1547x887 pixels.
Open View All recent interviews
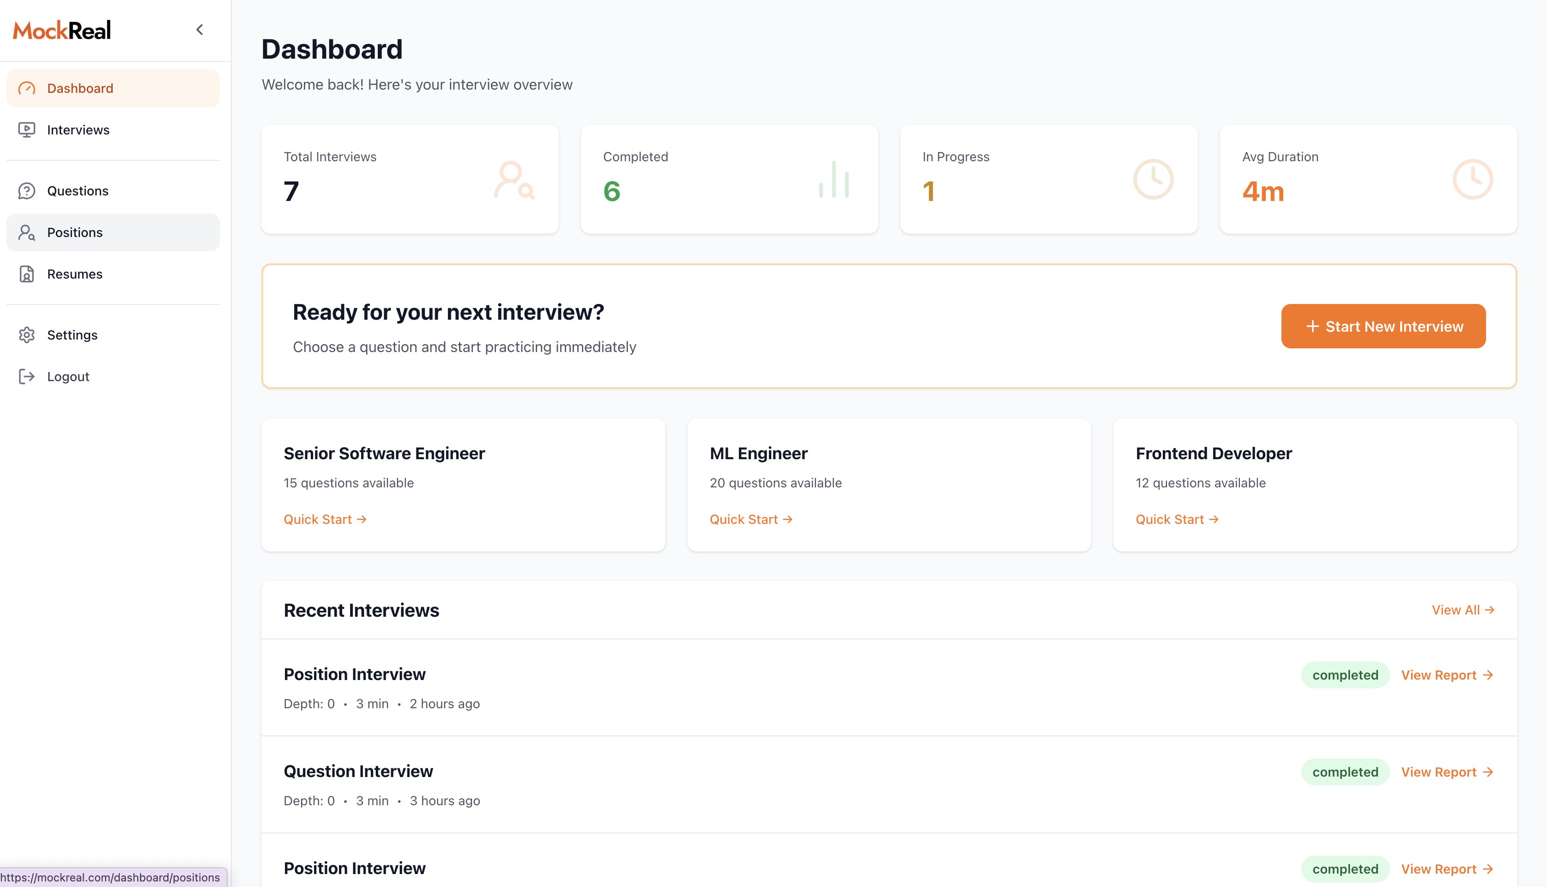pyautogui.click(x=1462, y=610)
